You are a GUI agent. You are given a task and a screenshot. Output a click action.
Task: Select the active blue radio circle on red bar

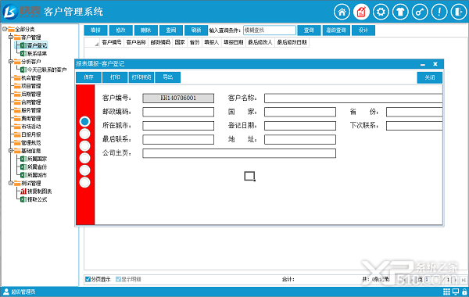85,121
